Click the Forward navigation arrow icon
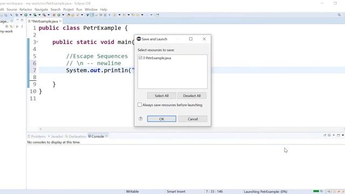This screenshot has height=194, width=345. coord(147,15)
